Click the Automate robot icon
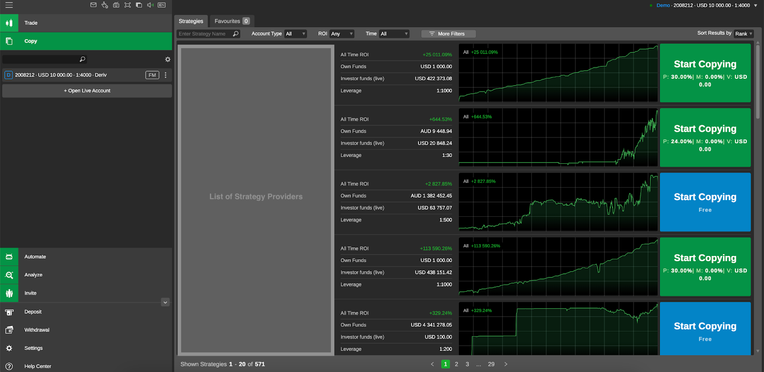 click(9, 257)
